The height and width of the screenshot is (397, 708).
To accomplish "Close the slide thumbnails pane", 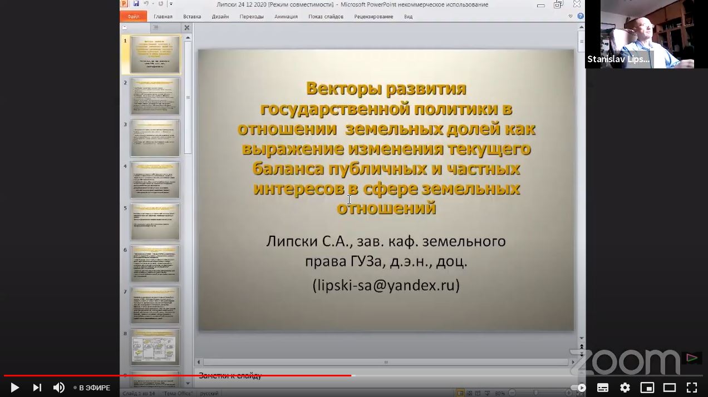I will pyautogui.click(x=187, y=27).
